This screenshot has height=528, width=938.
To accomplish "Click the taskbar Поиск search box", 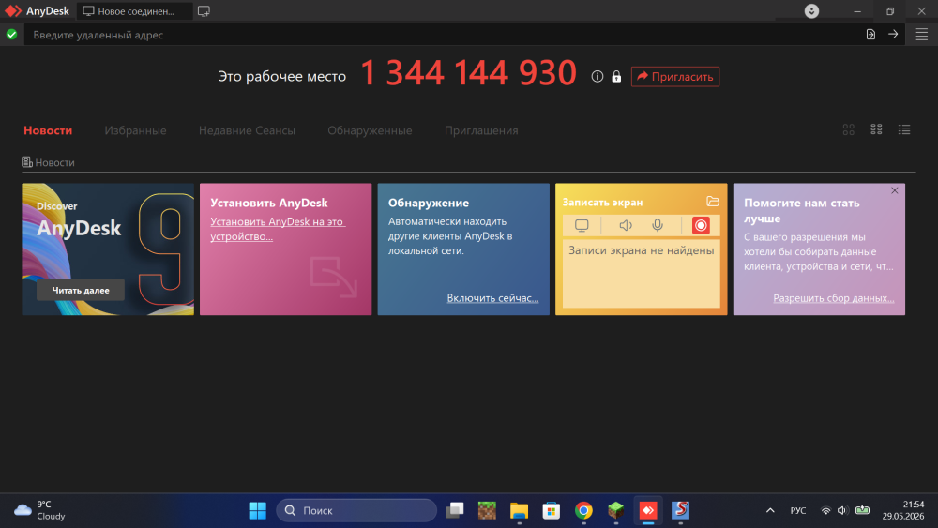I will click(x=356, y=511).
